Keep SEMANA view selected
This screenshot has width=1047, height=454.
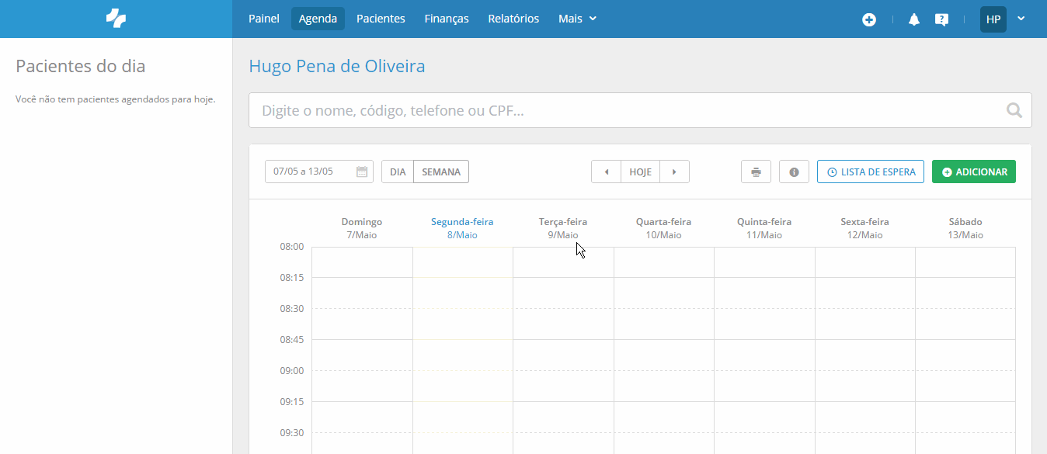click(x=440, y=171)
